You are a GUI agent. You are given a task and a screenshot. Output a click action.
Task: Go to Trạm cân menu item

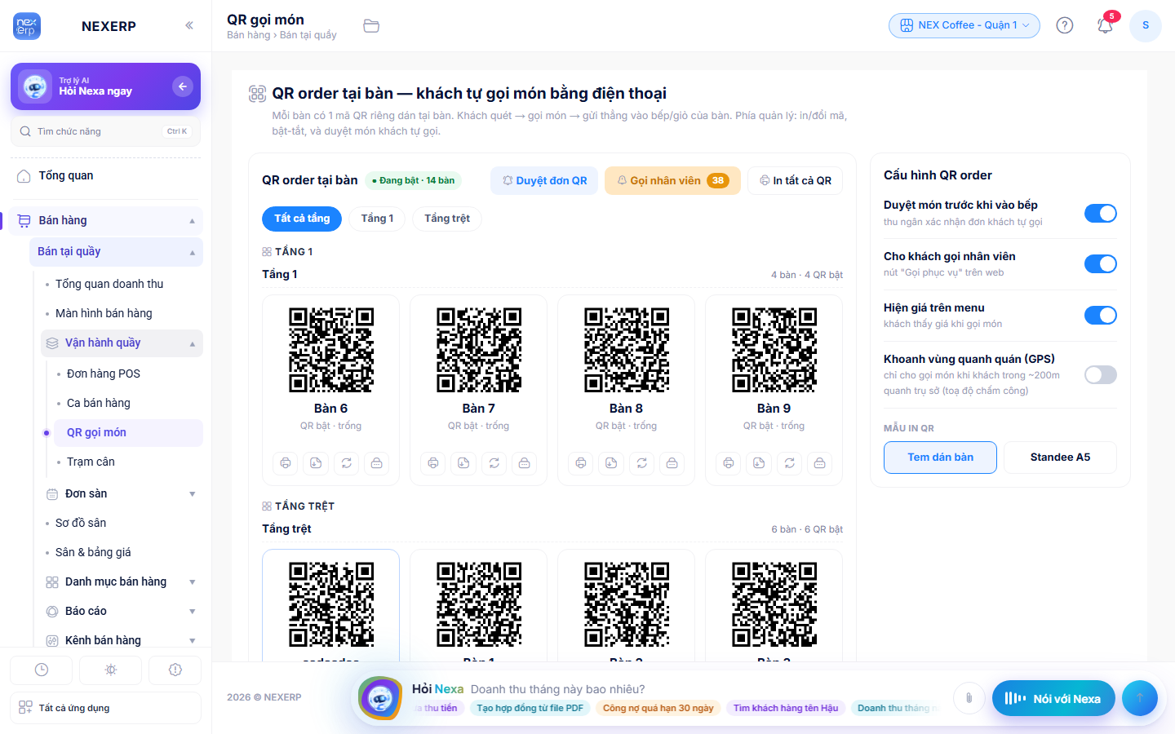click(x=127, y=462)
